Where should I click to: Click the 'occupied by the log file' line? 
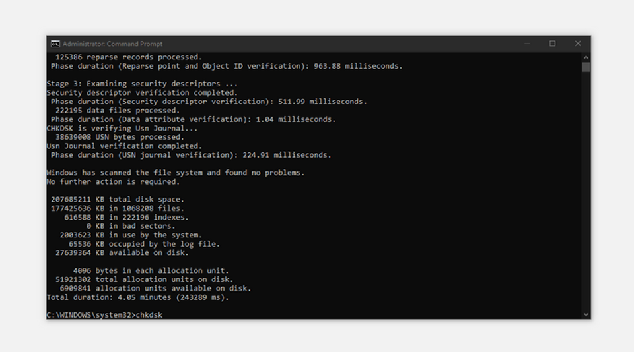(144, 244)
